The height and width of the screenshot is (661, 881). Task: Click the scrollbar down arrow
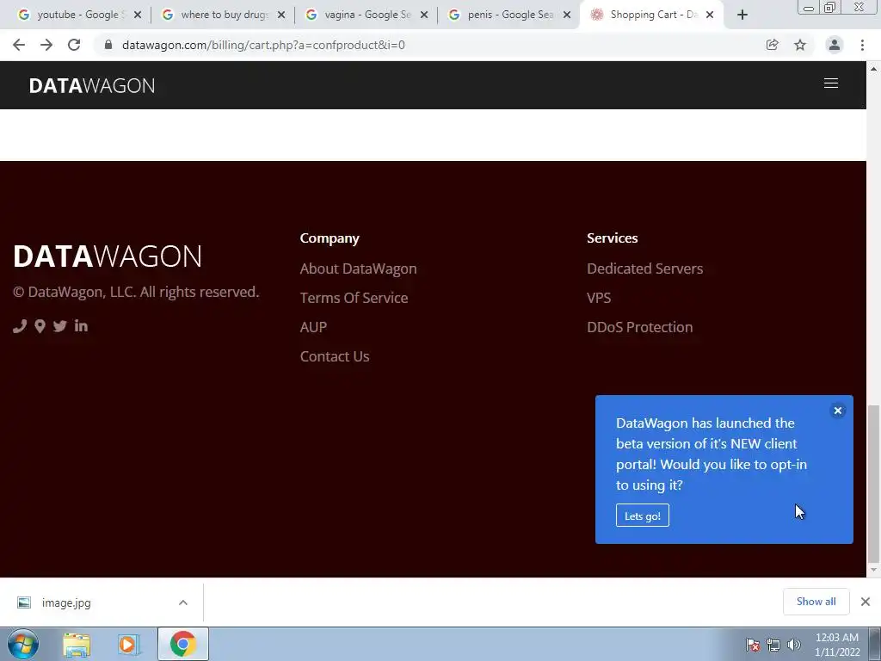873,571
